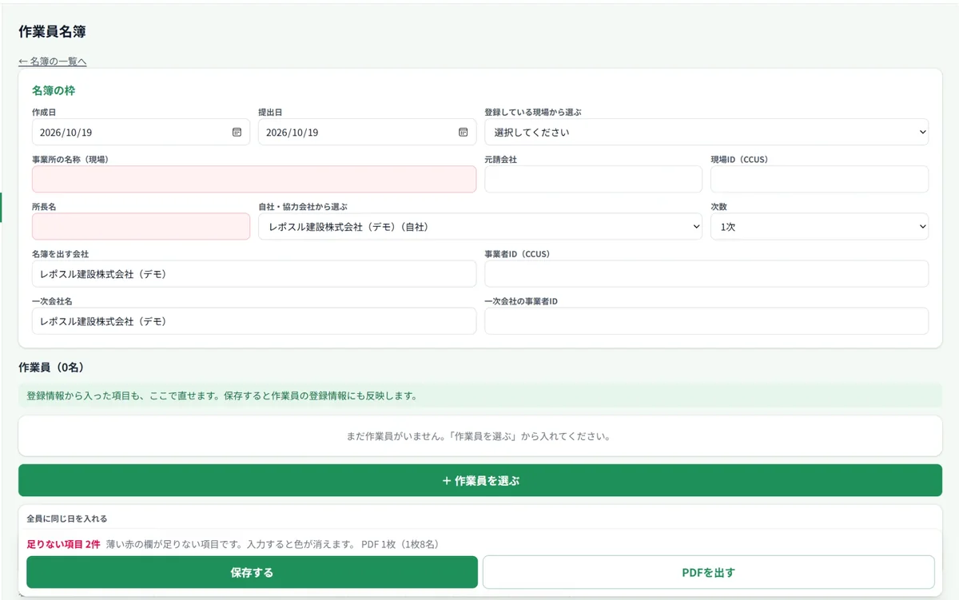Click 提出日 date value 2026/10/19
This screenshot has height=600, width=959.
(292, 133)
